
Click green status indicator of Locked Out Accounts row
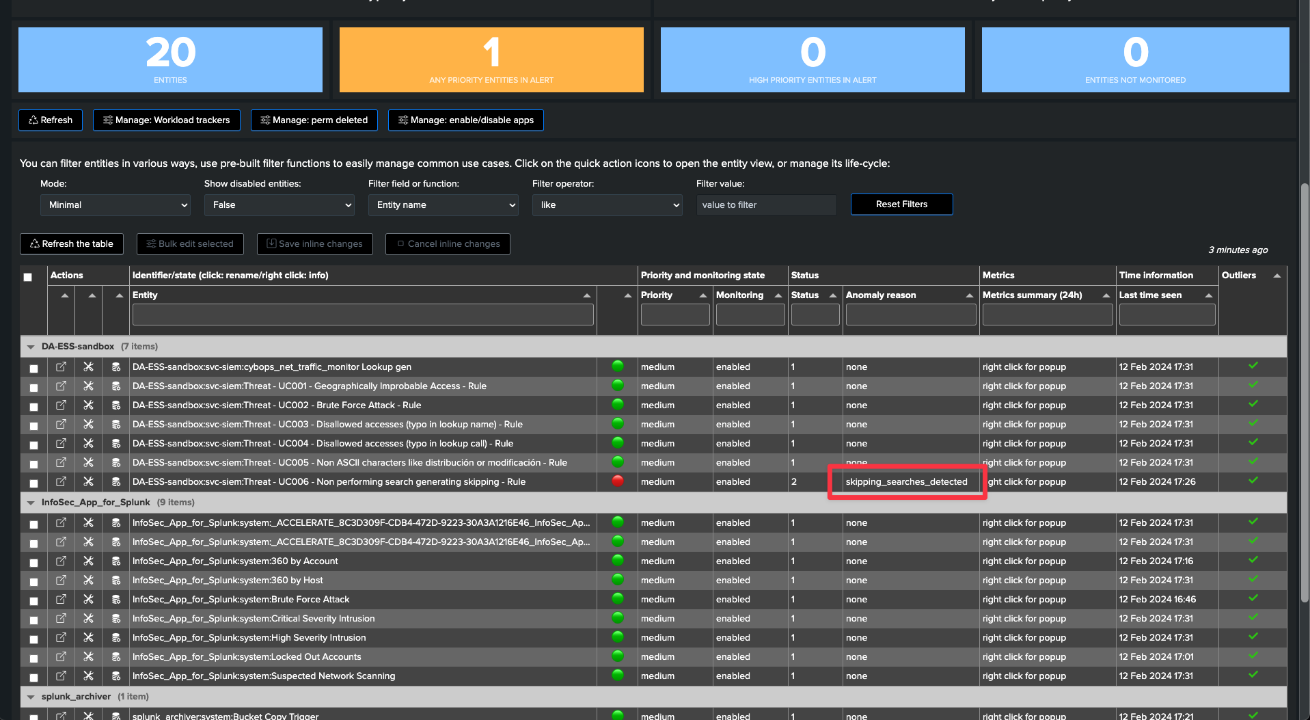click(x=618, y=656)
